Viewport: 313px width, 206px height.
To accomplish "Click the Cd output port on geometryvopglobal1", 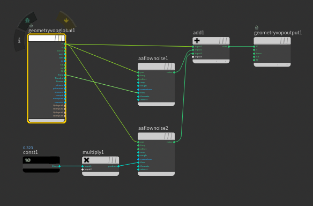I will click(x=65, y=64).
